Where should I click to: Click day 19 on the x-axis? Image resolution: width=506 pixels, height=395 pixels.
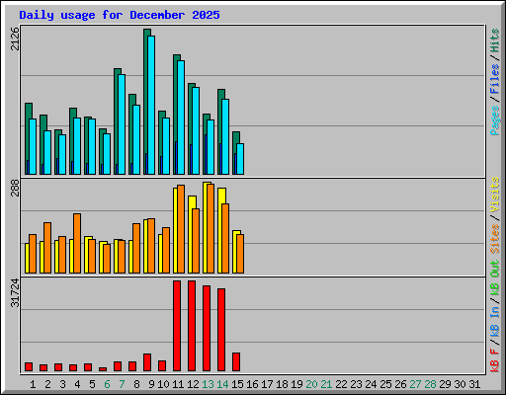(x=296, y=384)
